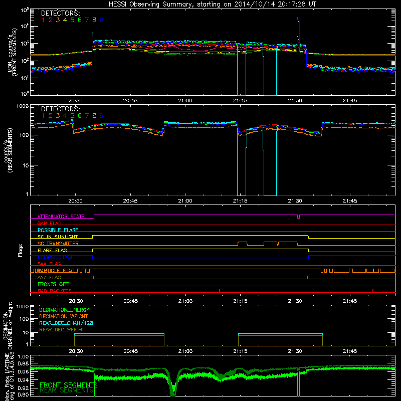
Task: Click the AAZ FLAG label
Action: [x=49, y=277]
